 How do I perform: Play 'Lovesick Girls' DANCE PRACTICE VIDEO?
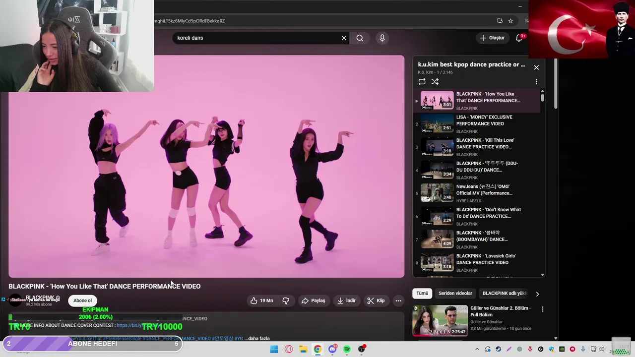(476, 263)
